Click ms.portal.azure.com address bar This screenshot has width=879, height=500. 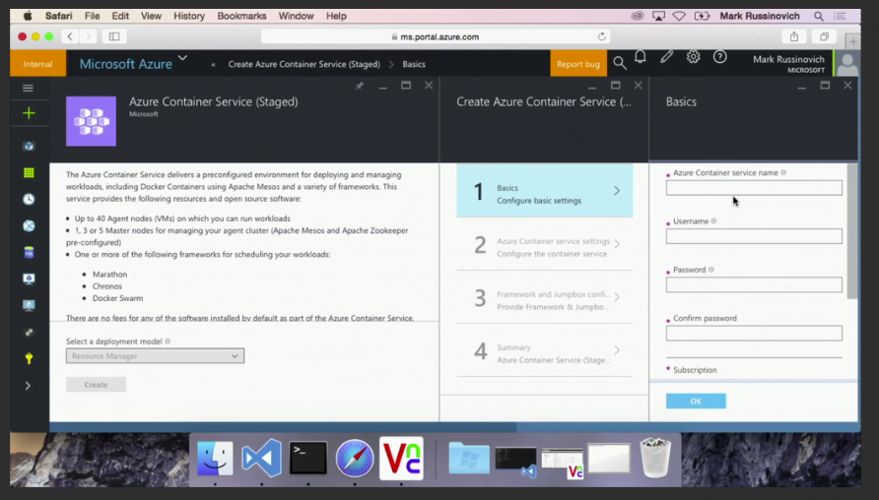pyautogui.click(x=436, y=36)
